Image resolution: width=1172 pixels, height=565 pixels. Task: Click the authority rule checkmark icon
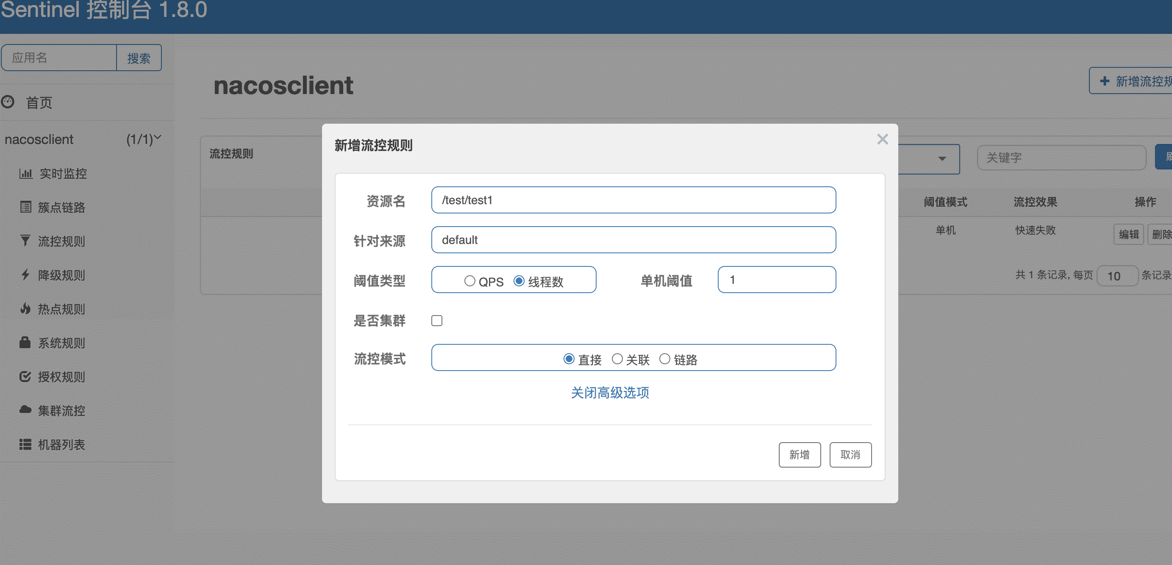click(x=25, y=377)
